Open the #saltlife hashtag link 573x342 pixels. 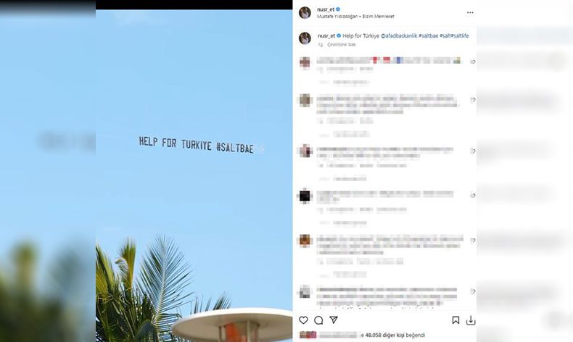pos(460,36)
